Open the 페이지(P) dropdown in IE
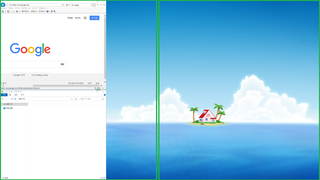 tap(25, 11)
